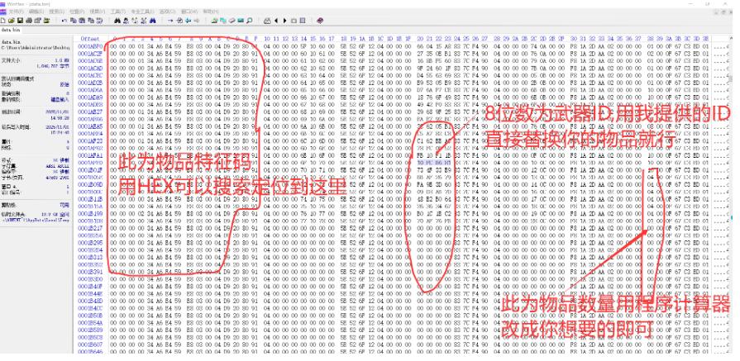
Task: Select offset row 0001ABF0
Action: point(89,46)
